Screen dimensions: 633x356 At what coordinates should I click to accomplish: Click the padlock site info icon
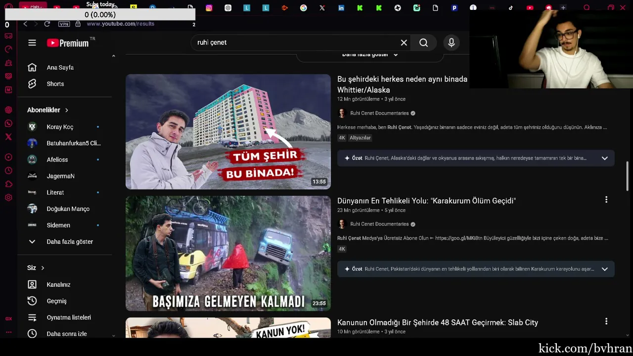(78, 24)
